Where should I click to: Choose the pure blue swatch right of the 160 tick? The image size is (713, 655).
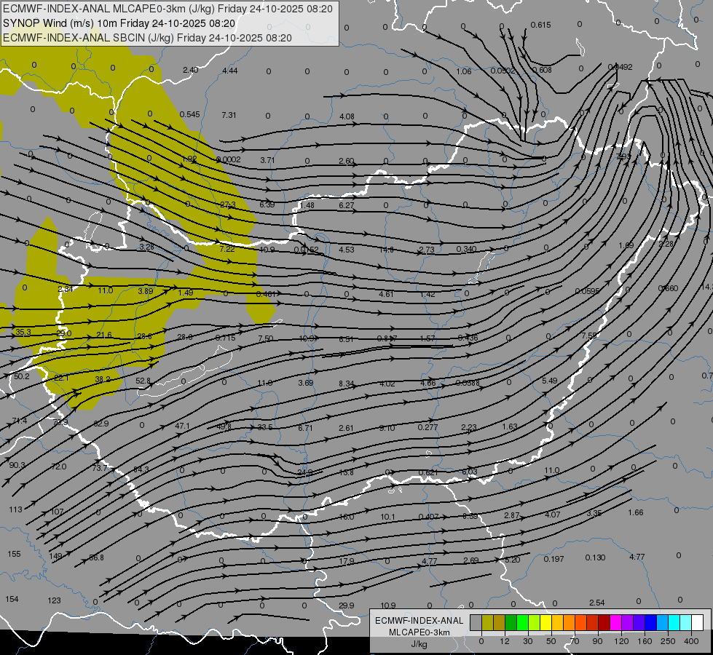click(x=650, y=623)
